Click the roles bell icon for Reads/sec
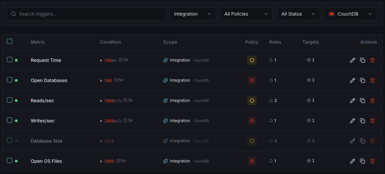The image size is (385, 174). 271,100
